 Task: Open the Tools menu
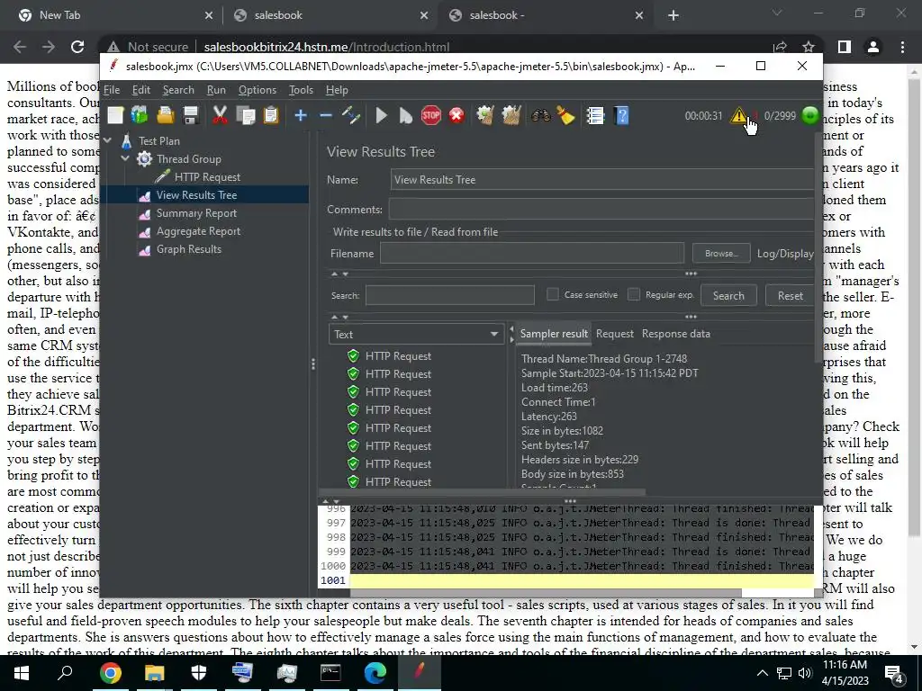(x=301, y=90)
